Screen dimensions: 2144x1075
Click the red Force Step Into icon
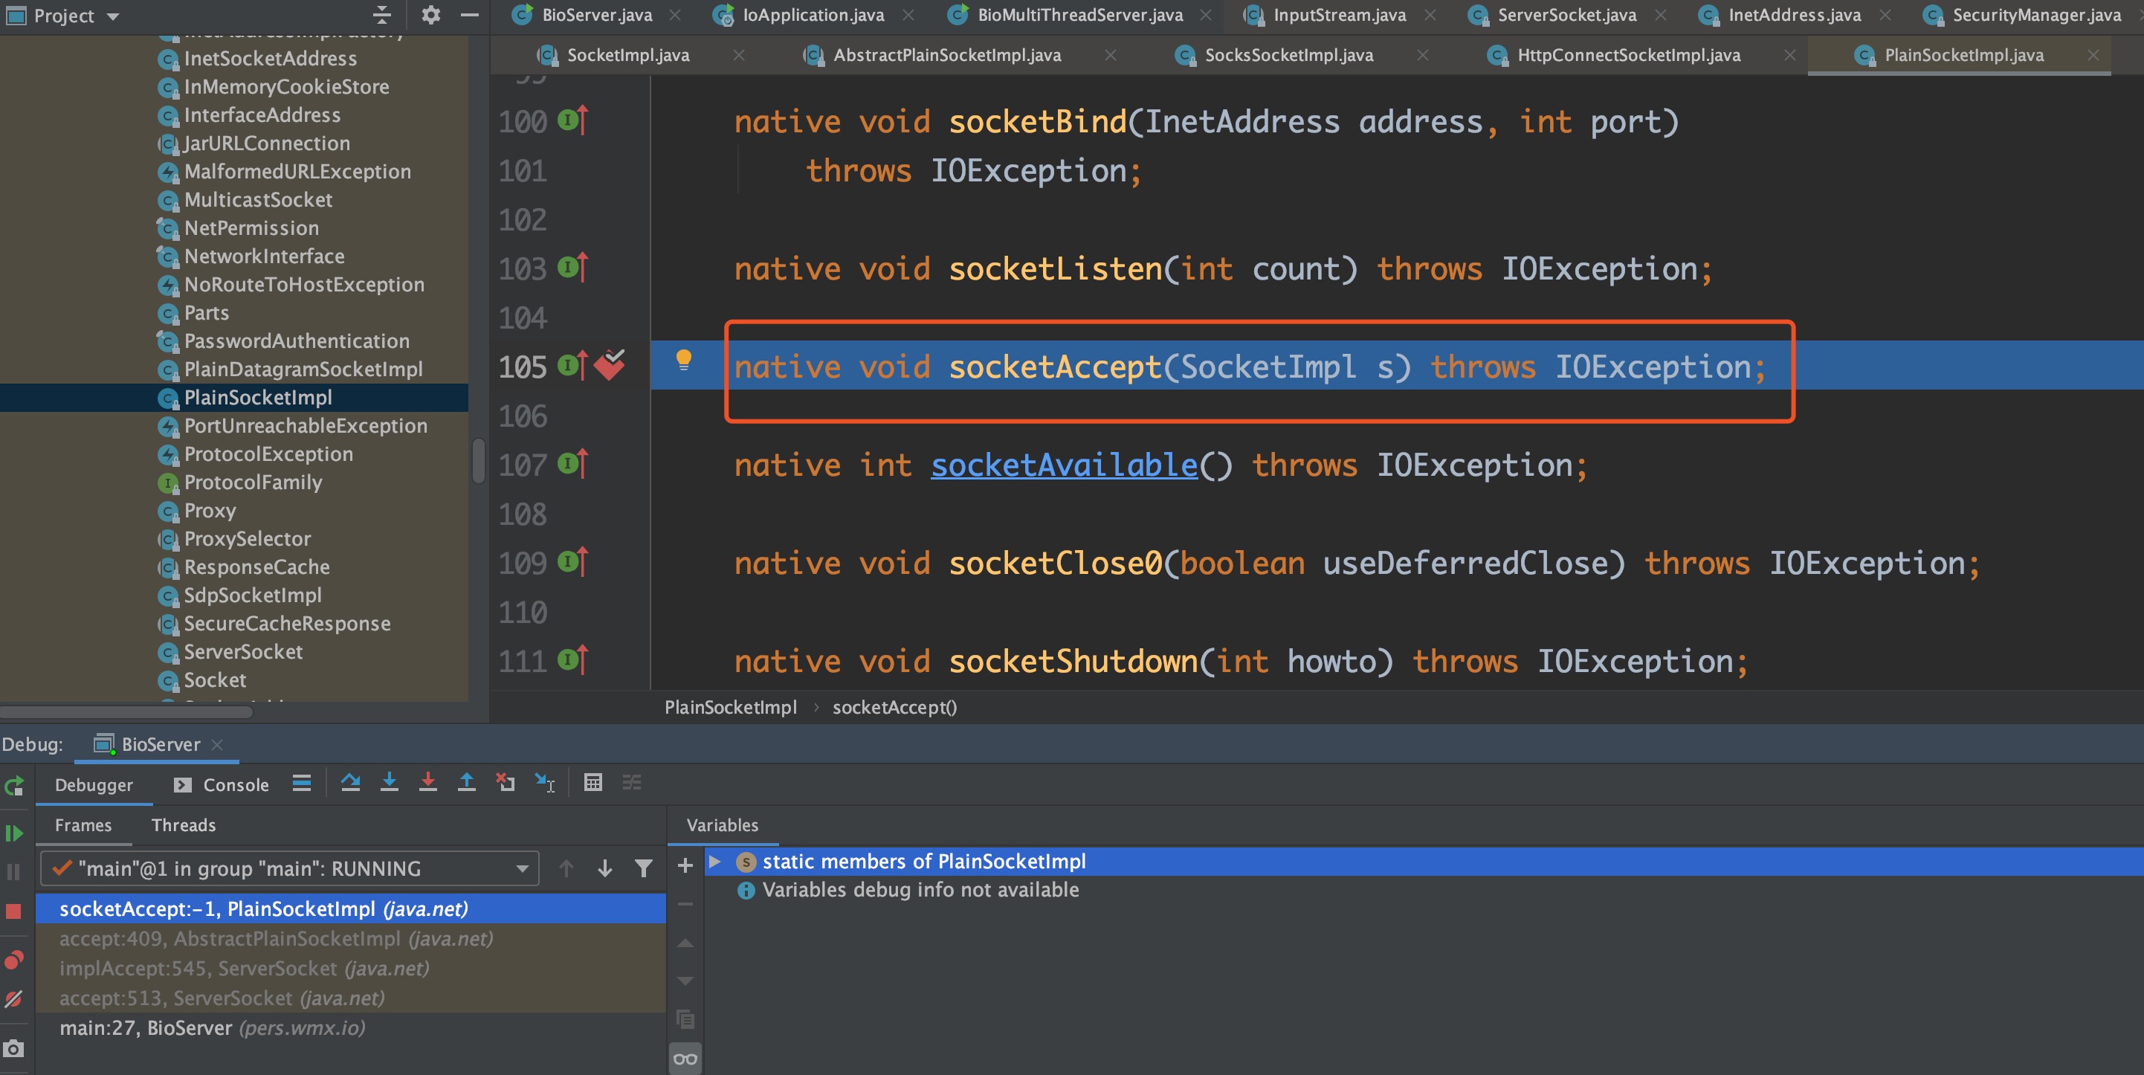(x=427, y=783)
